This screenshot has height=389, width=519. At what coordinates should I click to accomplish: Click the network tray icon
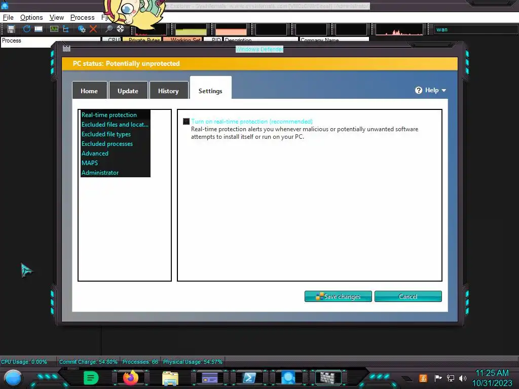451,378
